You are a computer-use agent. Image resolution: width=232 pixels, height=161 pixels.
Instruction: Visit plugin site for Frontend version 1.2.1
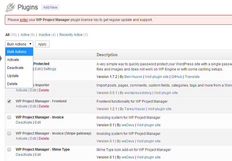coord(159,109)
